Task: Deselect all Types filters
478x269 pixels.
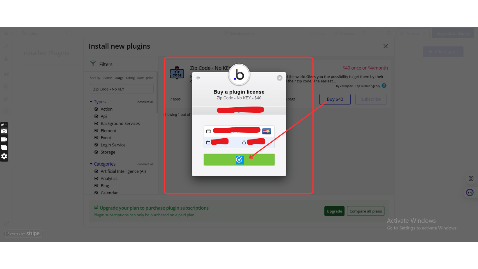Action: pos(145,102)
